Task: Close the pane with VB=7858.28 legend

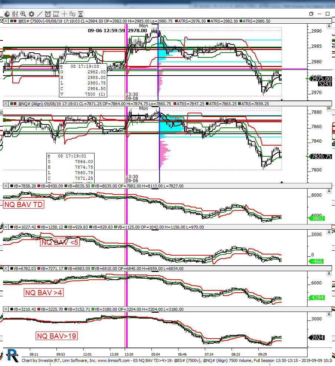Action: tap(6, 186)
